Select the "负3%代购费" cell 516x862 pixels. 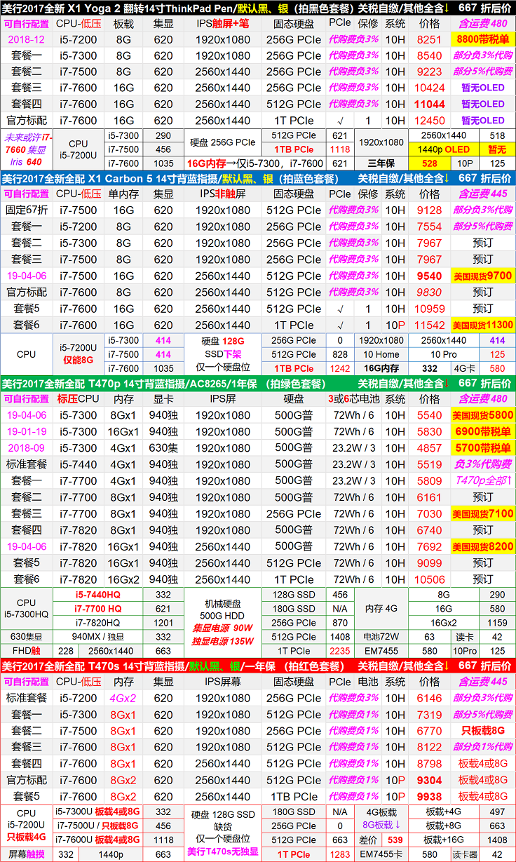[x=482, y=464]
